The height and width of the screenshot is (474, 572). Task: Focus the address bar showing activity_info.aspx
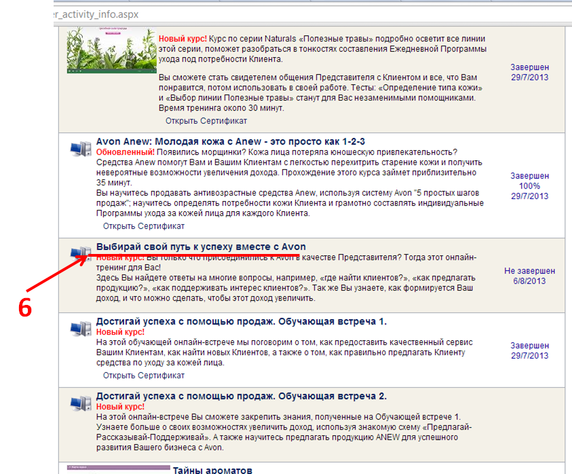[x=312, y=15]
